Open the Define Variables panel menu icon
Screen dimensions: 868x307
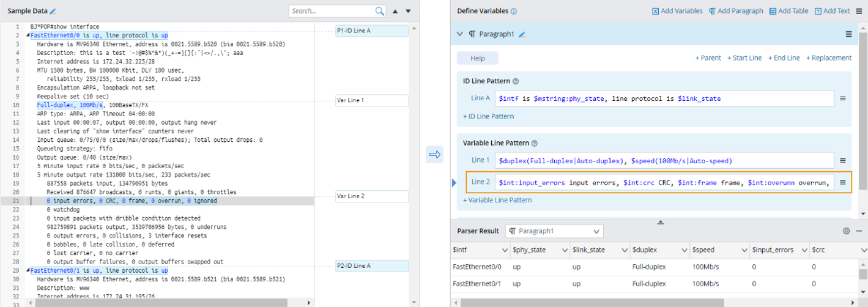coord(858,11)
